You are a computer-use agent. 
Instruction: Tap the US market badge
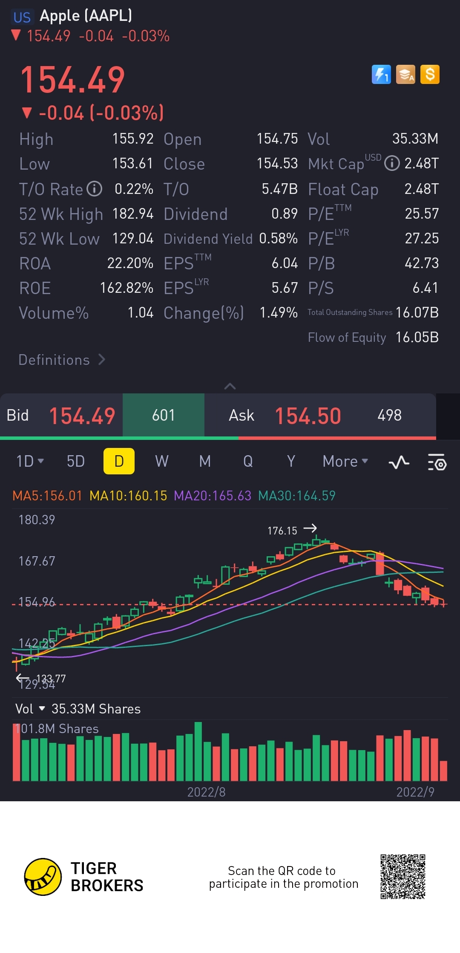tap(22, 17)
